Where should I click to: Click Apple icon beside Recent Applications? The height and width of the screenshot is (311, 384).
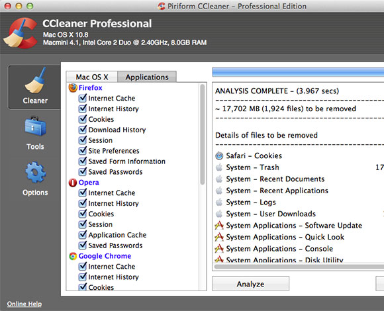coord(219,191)
